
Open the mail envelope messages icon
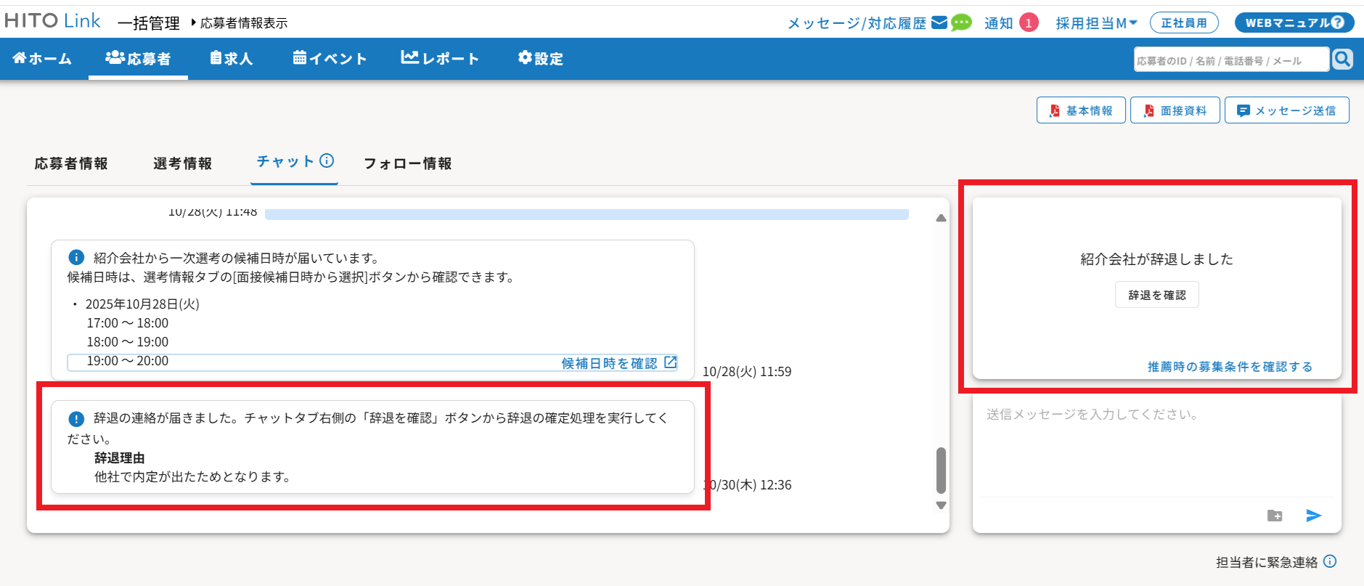point(939,23)
